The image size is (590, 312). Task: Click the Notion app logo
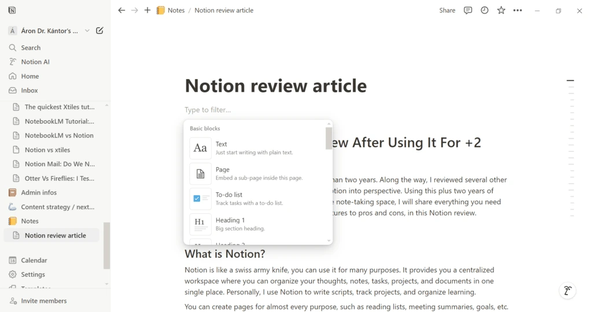12,10
